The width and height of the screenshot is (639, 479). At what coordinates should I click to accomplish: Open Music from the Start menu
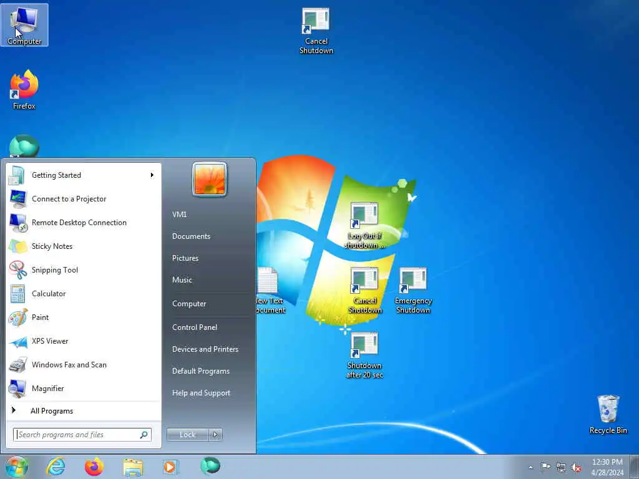[x=182, y=280]
